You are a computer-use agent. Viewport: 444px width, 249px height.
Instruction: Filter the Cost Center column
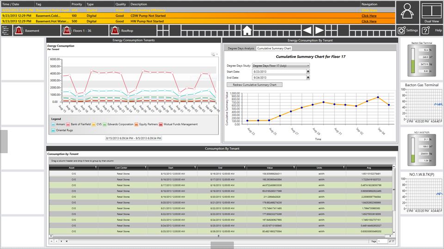[x=146, y=167]
